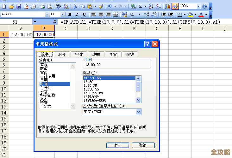Screen dimensions: 232x158
Task: Click the 确定 button
Action: pyautogui.click(x=117, y=145)
